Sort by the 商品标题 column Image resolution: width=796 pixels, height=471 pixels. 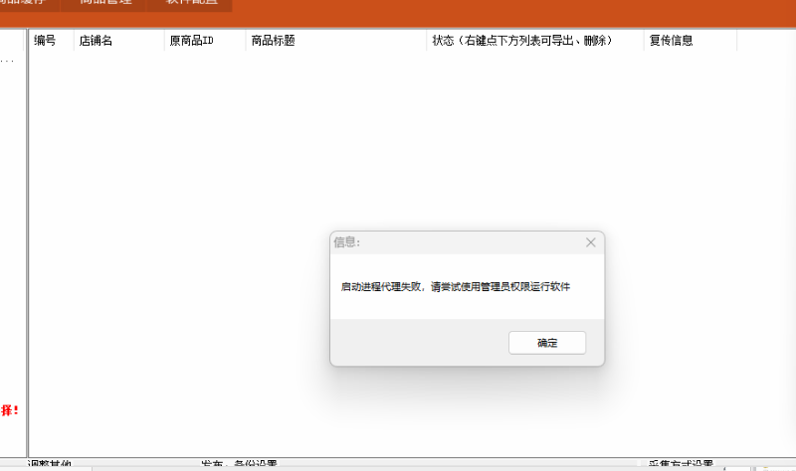point(273,41)
